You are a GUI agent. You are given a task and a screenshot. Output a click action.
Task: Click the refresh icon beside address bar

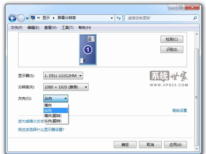coord(119,18)
